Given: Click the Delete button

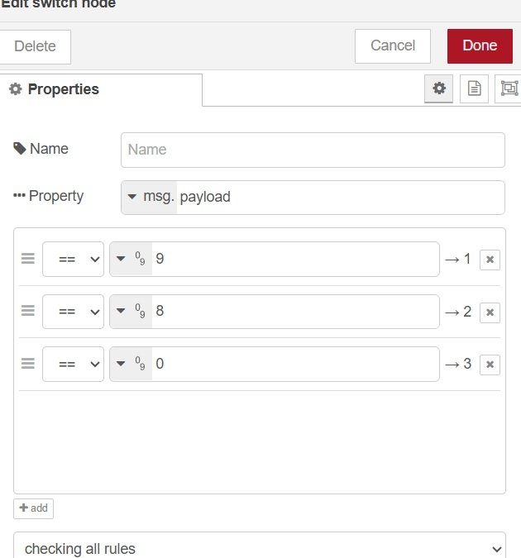Looking at the screenshot, I should coord(35,47).
